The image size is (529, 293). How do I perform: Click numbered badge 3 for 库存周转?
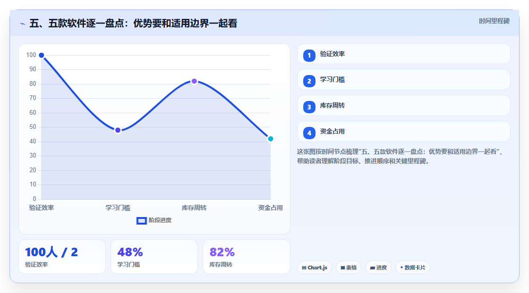coord(309,107)
